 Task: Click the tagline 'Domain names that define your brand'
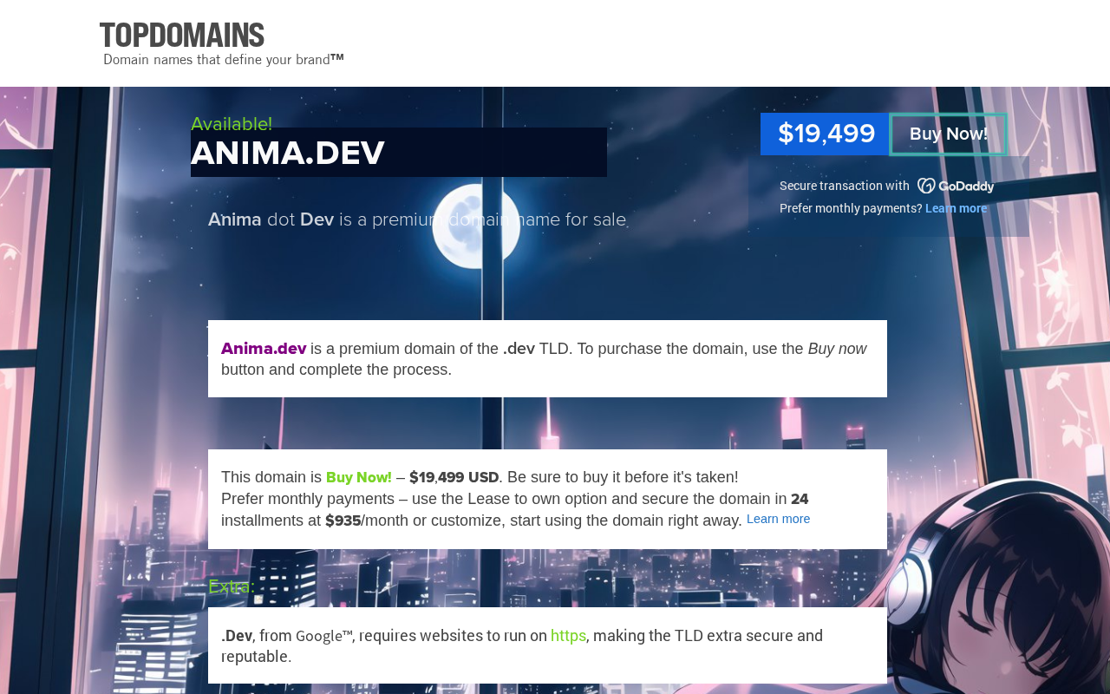click(x=224, y=60)
